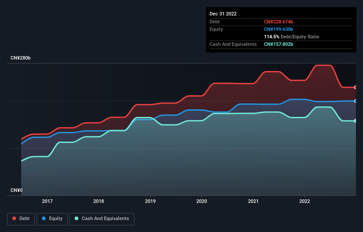Click the cash value CN¥157.802b
The image size is (363, 232).
pos(279,44)
